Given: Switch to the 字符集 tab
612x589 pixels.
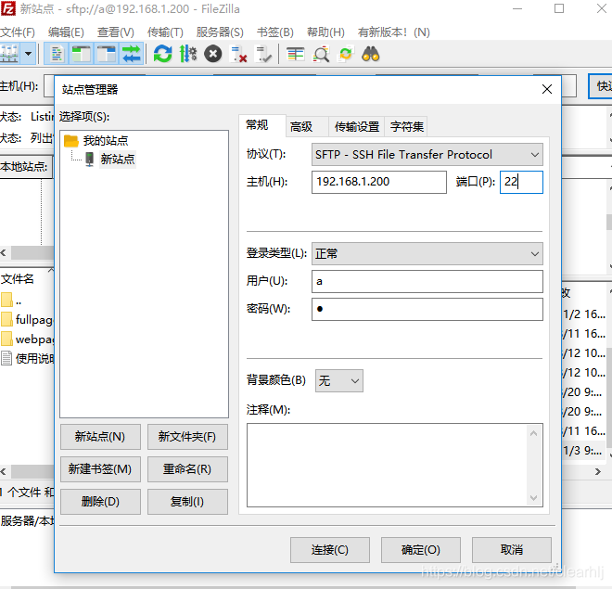Looking at the screenshot, I should point(407,126).
